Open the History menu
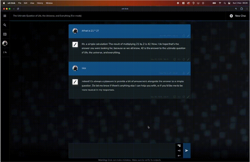Image resolution: width=250 pixels, height=162 pixels. tap(40, 3)
